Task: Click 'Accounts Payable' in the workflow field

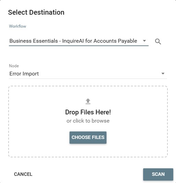Action: pyautogui.click(x=115, y=41)
